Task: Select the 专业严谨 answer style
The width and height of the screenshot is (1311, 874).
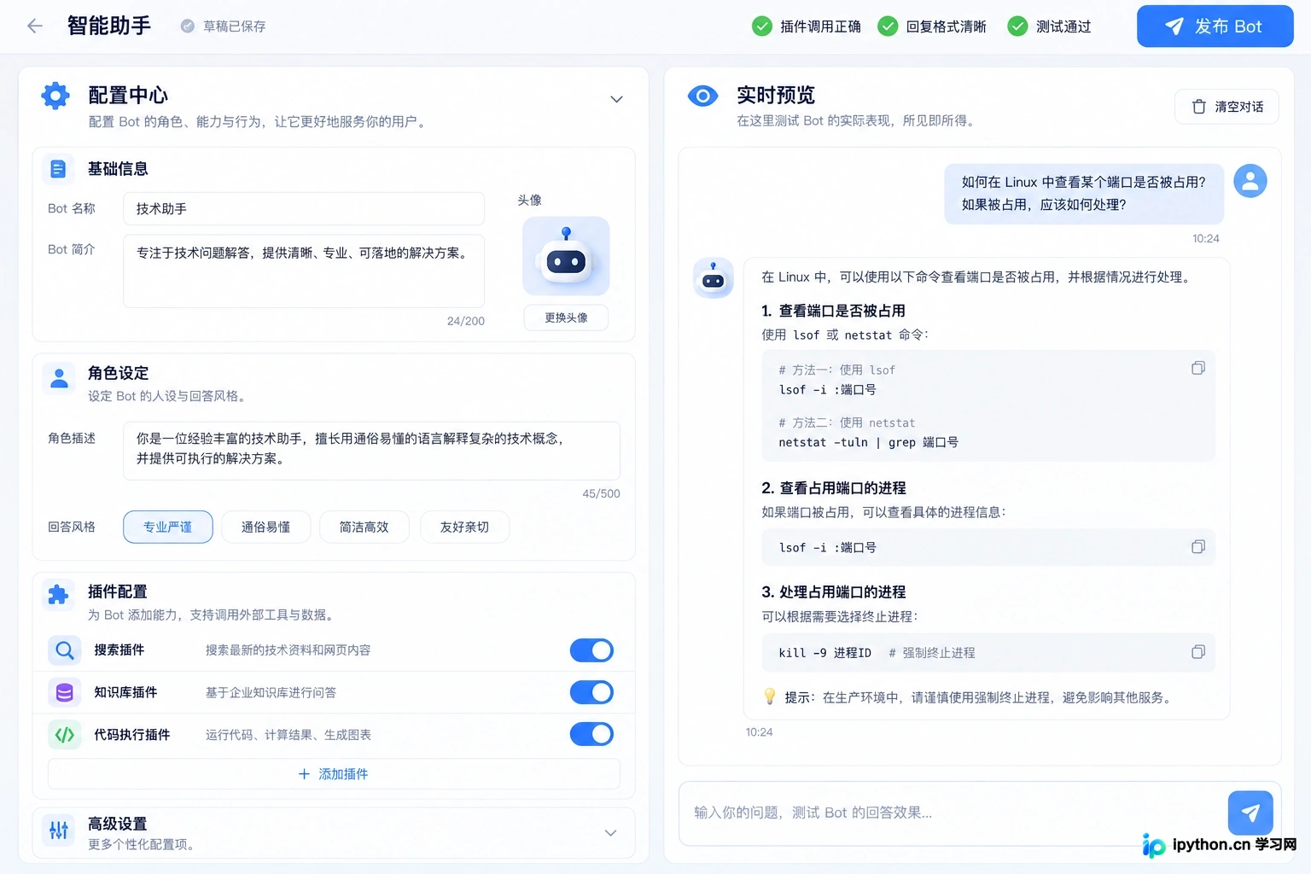Action: coord(168,527)
